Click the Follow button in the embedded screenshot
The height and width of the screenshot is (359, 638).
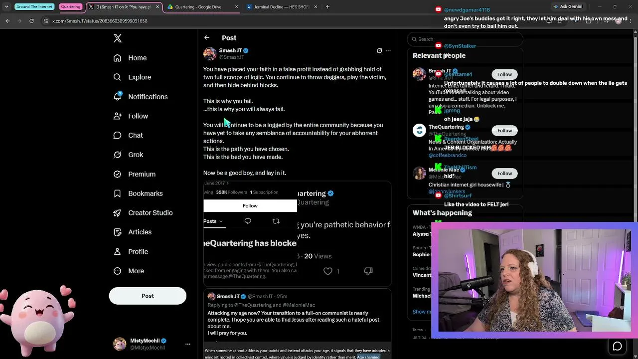[x=250, y=206]
